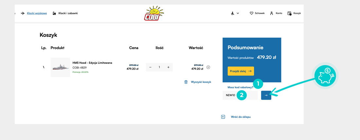Open HMS Hood - Edycja Limitowana product title

(92, 63)
